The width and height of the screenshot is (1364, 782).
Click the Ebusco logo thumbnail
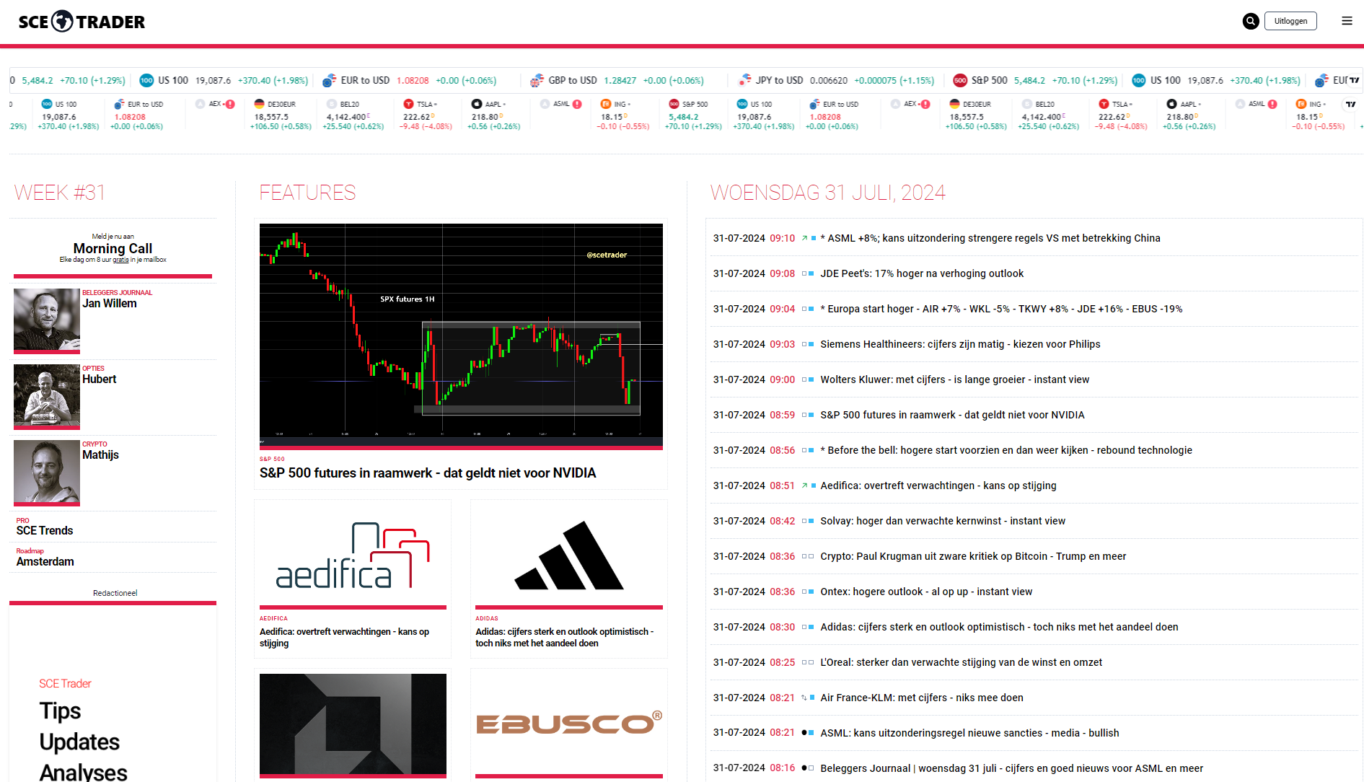tap(568, 723)
